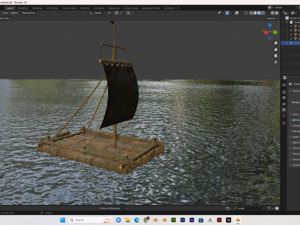Image resolution: width=300 pixels, height=225 pixels.
Task: Open Photoshop from the taskbar
Action: 182,220
